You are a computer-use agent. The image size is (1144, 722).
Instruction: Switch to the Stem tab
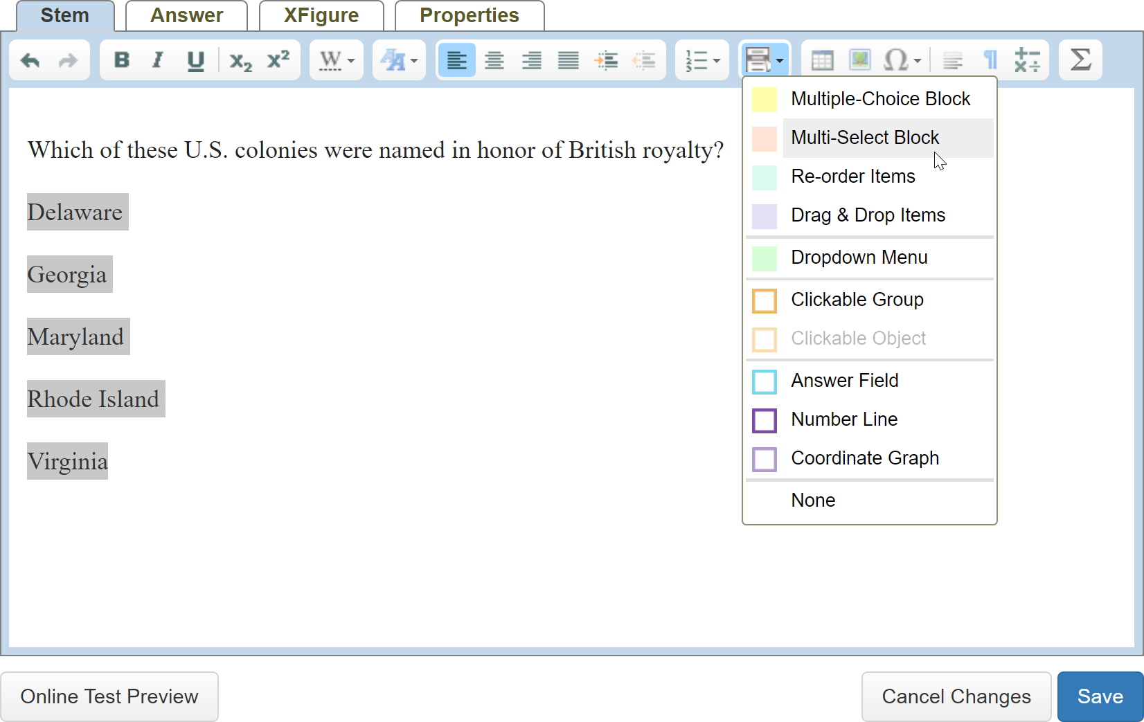(x=65, y=16)
